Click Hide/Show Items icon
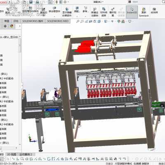The width and height of the screenshot is (165, 165). (112, 21)
